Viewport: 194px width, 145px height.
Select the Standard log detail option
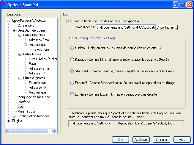coord(72,71)
